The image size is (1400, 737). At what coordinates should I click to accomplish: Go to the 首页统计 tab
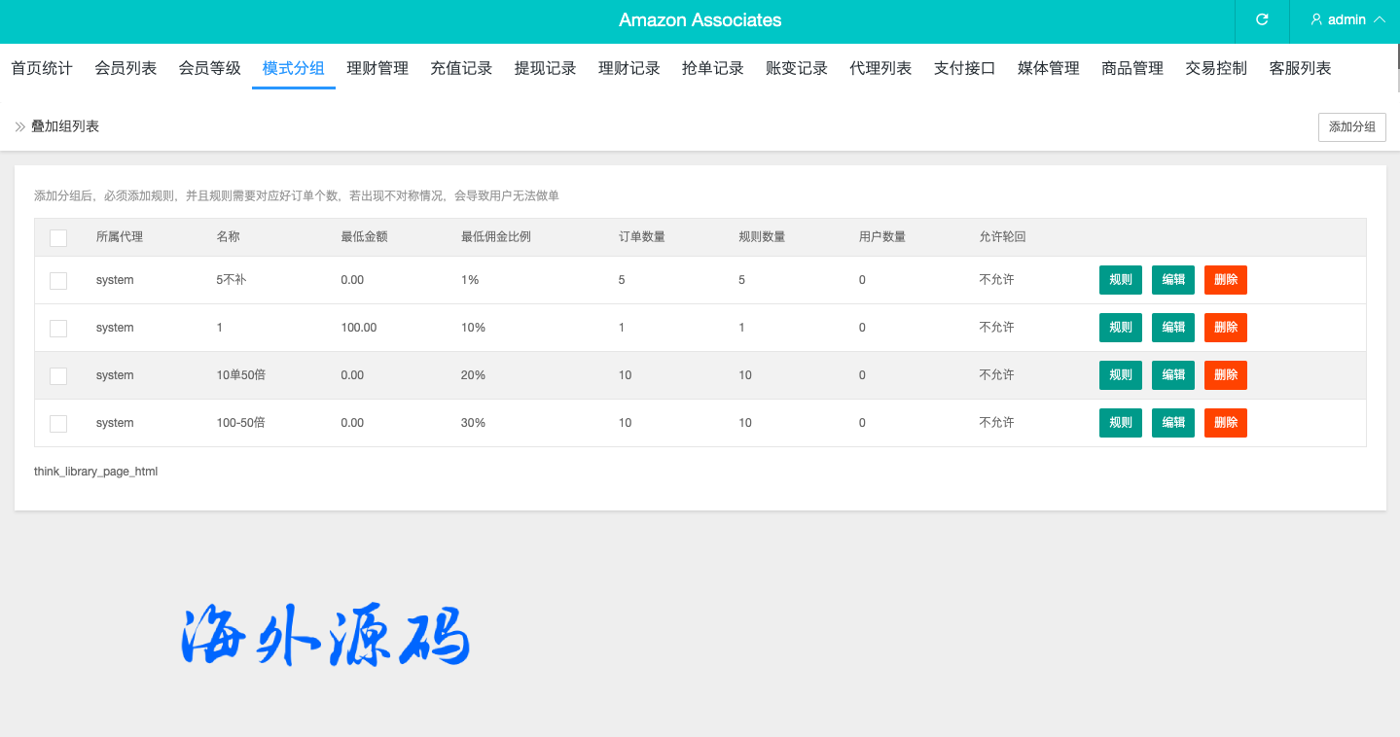pos(42,68)
